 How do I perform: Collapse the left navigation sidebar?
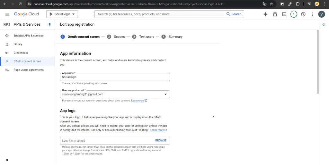(x=7, y=160)
